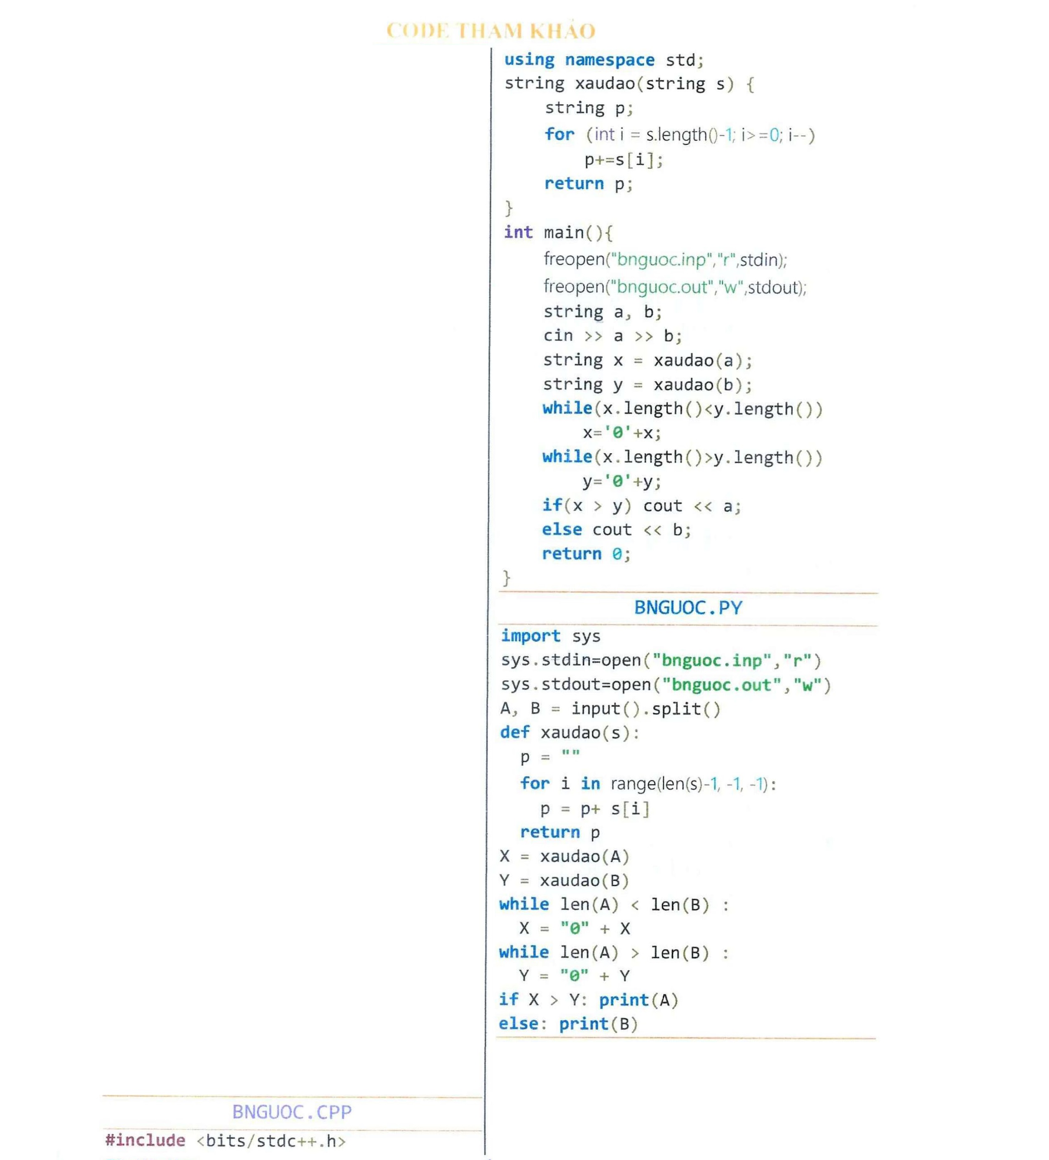Click the line 'else: print(B)'
Image resolution: width=1049 pixels, height=1160 pixels.
point(569,1024)
